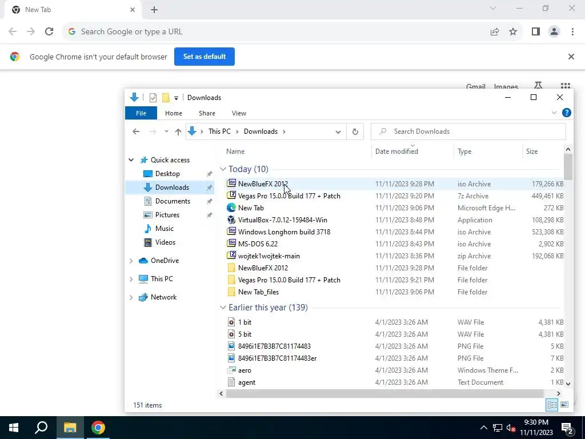585x439 pixels.
Task: Bookmark this tab with the star icon
Action: pos(513,32)
